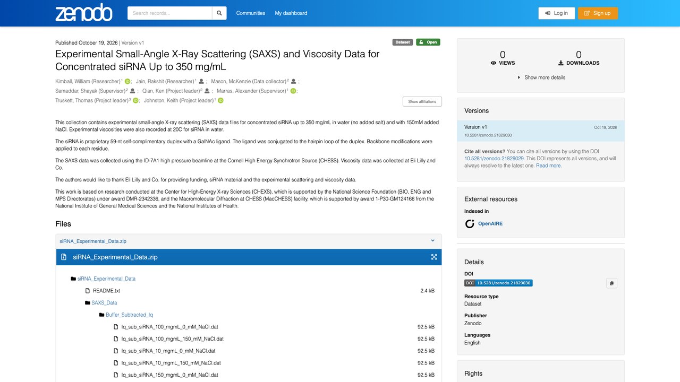Screen dimensions: 680x382
Task: Click the Zenodo logo
Action: tap(84, 13)
